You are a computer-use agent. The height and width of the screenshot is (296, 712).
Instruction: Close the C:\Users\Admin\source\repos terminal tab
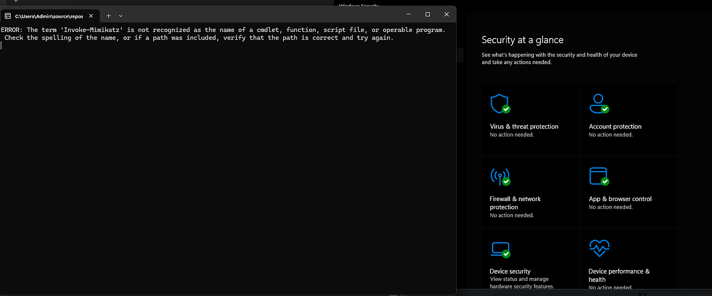click(91, 16)
